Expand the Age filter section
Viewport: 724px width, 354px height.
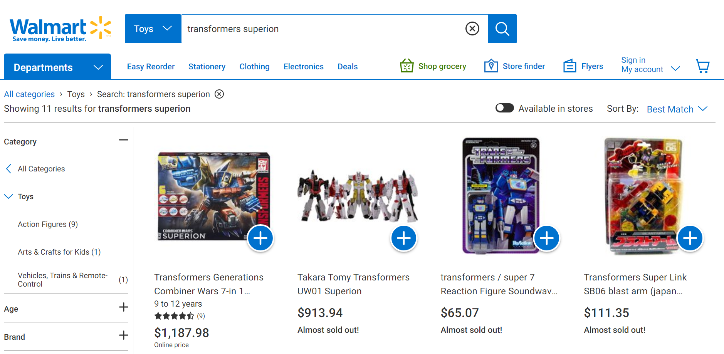pyautogui.click(x=123, y=307)
